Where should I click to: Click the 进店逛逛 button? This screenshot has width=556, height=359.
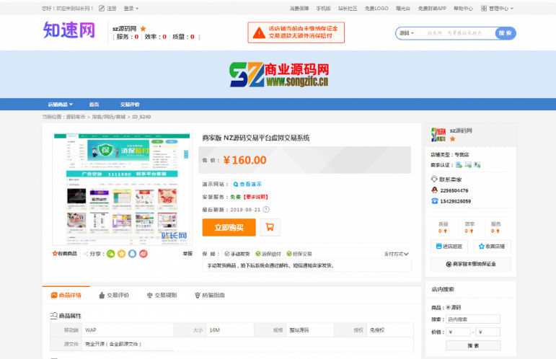coord(449,246)
